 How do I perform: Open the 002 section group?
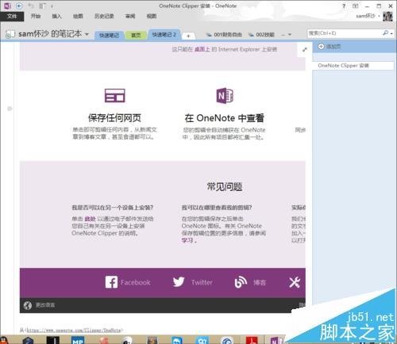point(261,35)
